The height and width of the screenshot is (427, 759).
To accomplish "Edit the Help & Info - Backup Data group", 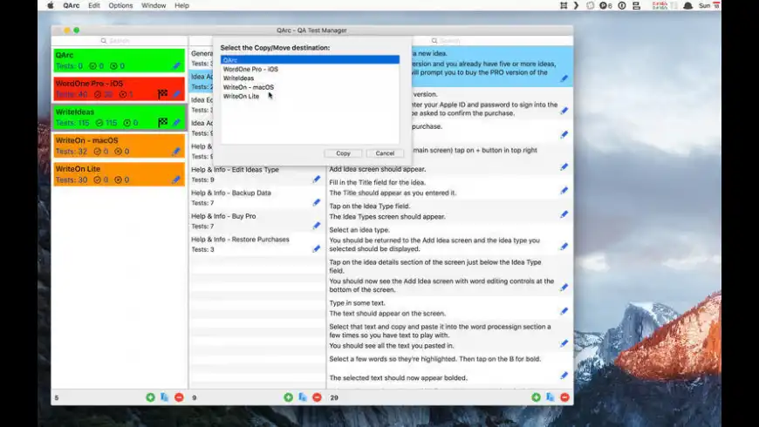I will click(317, 203).
